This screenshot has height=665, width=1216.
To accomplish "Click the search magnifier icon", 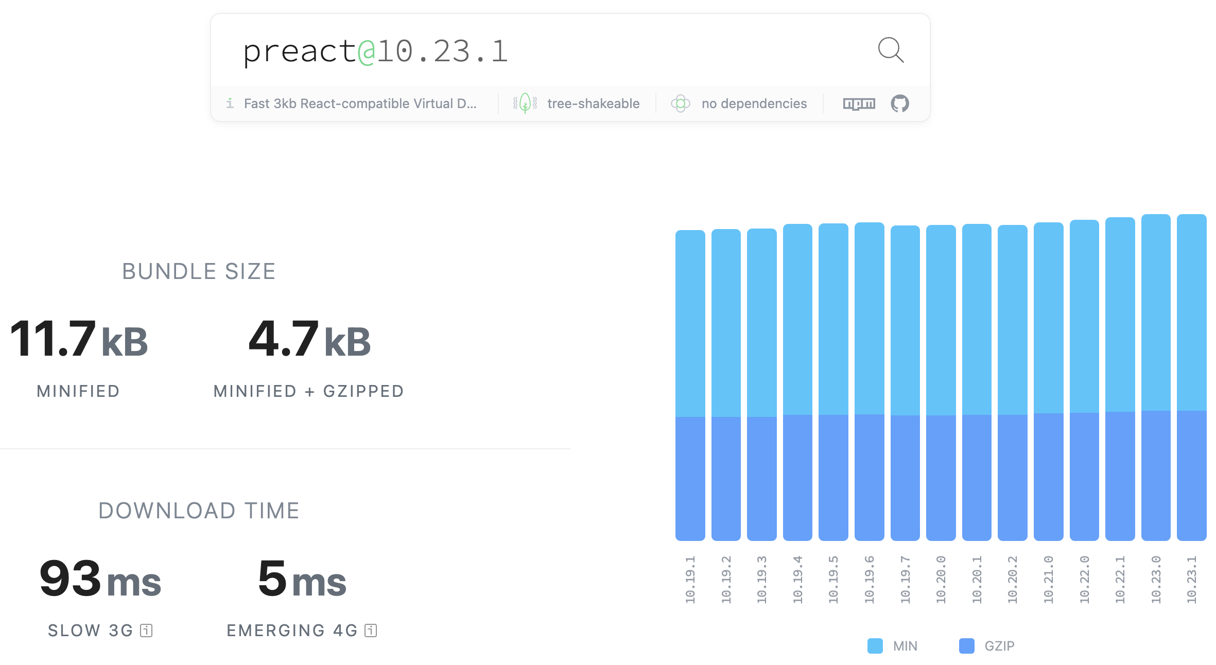I will 890,50.
